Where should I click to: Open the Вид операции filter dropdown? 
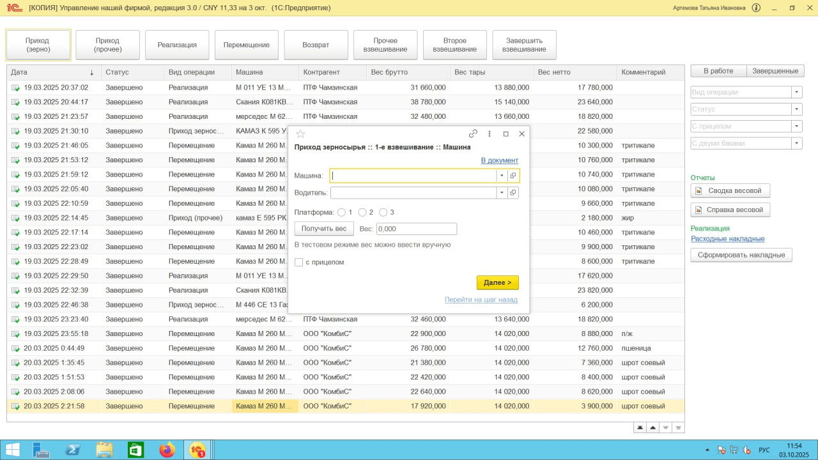(796, 92)
